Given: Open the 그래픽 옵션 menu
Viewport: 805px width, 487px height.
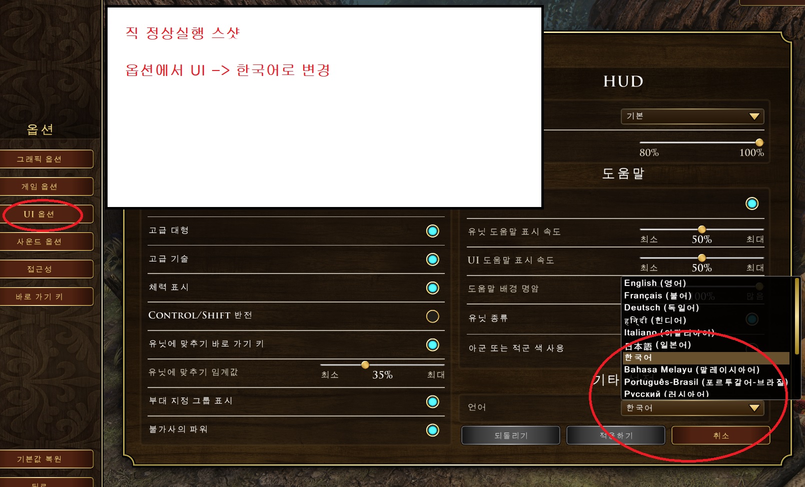Looking at the screenshot, I should tap(47, 159).
